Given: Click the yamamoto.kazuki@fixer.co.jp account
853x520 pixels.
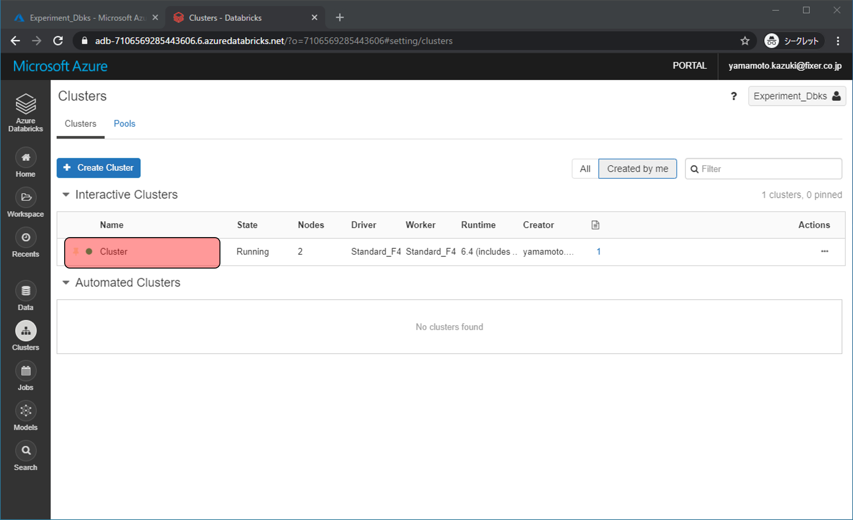Looking at the screenshot, I should coord(785,66).
